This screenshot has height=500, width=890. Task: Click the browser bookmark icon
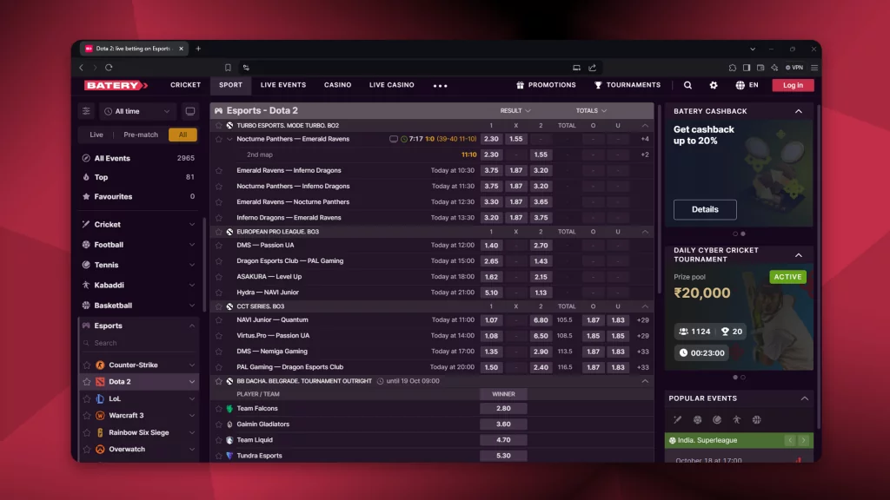[228, 68]
